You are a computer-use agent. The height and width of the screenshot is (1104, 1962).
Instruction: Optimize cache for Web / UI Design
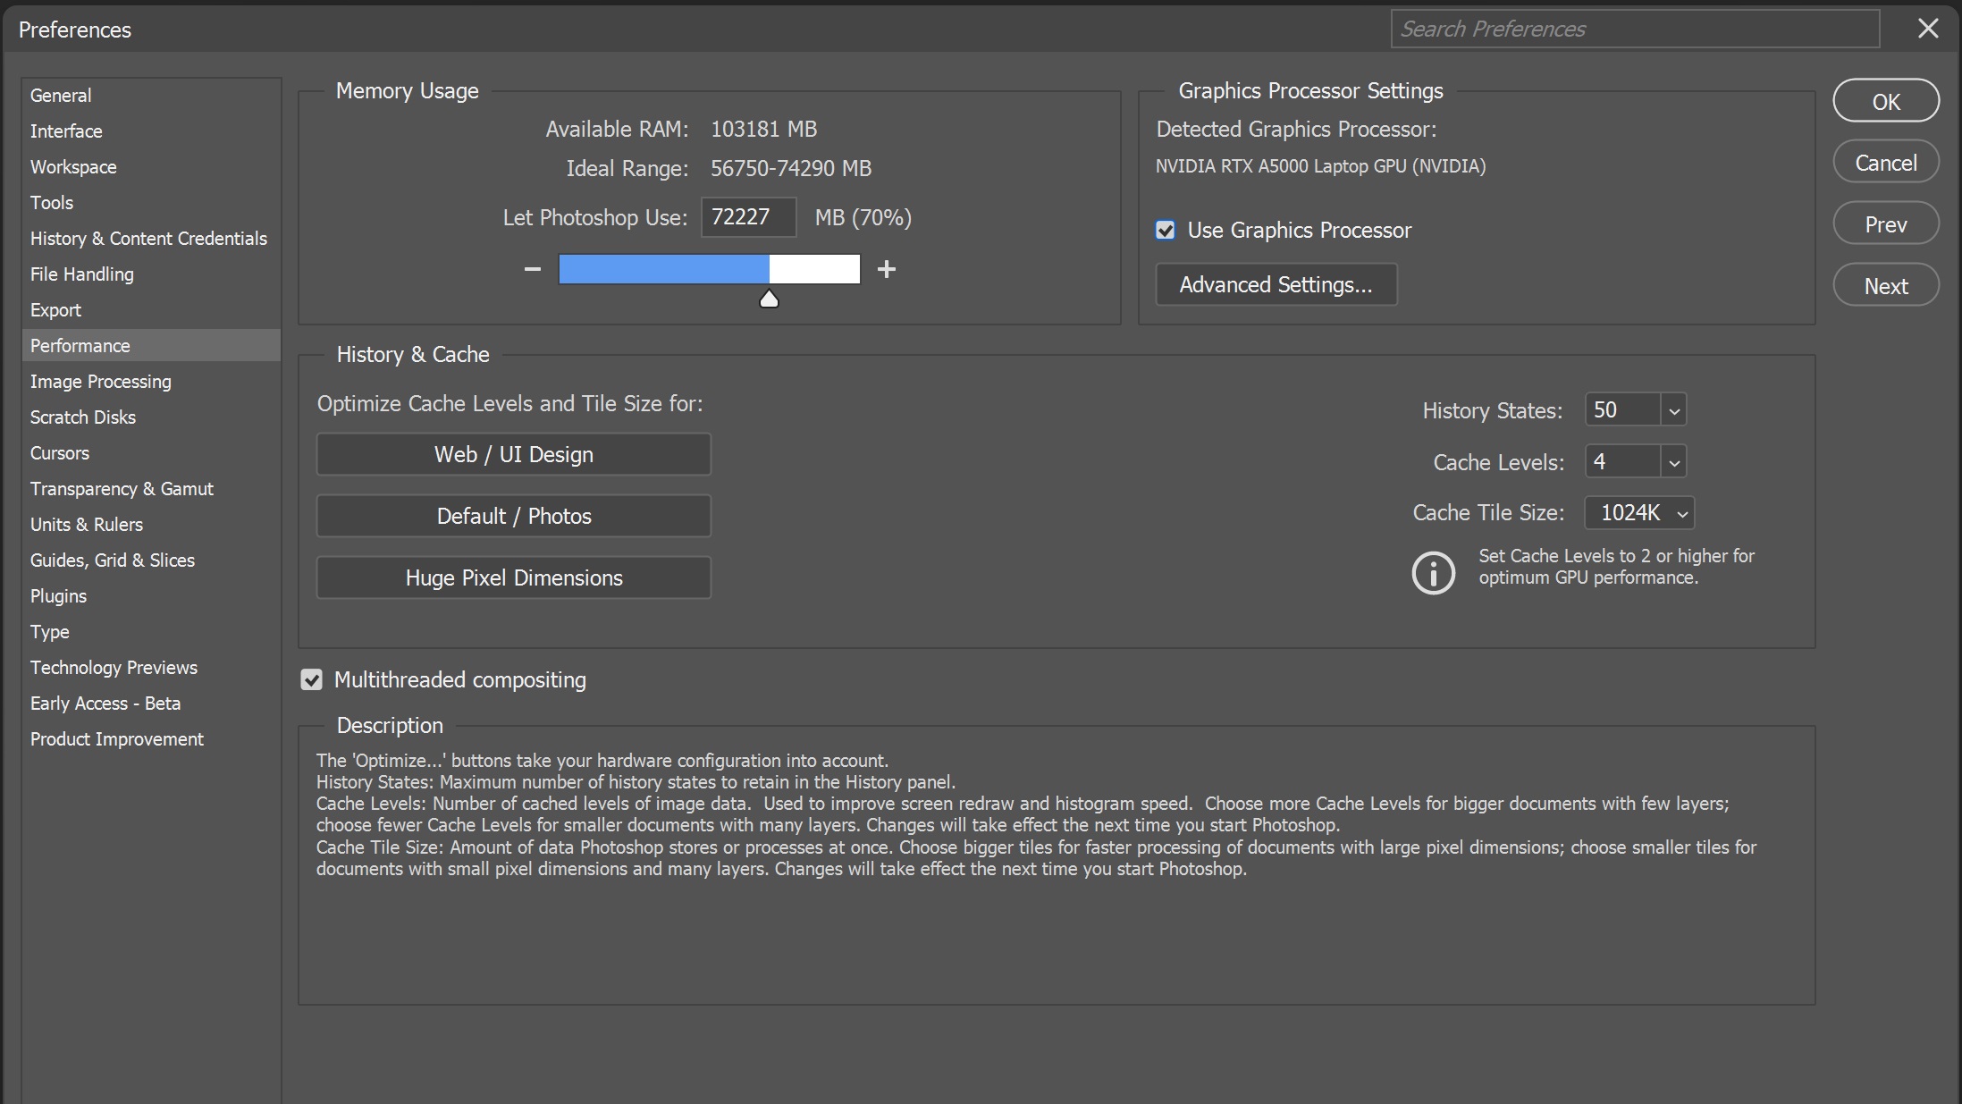coord(513,454)
